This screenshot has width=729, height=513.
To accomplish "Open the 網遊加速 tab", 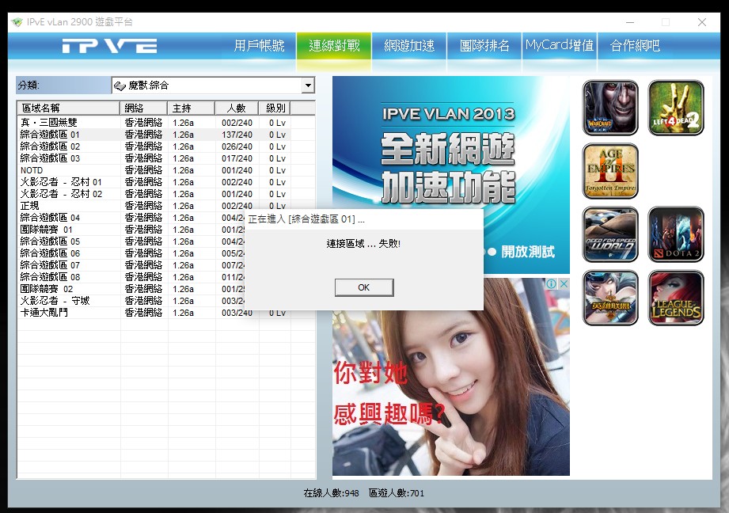I will 409,46.
